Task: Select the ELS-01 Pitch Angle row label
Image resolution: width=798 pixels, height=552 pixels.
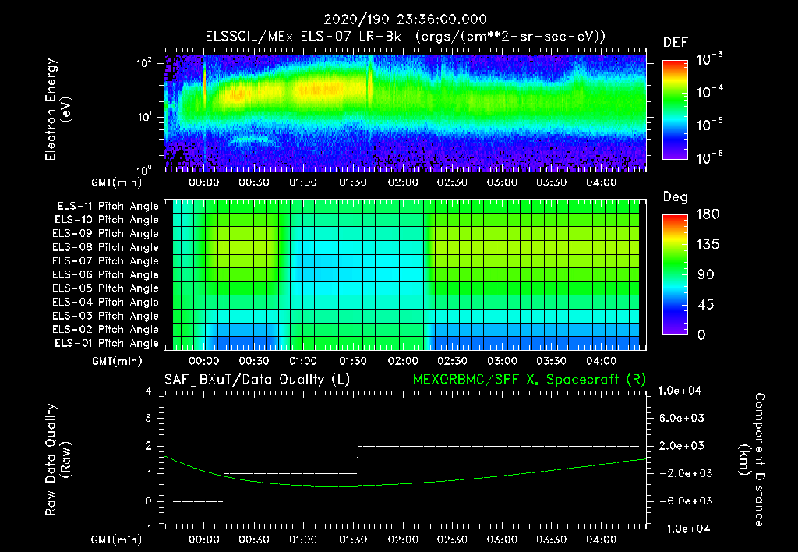Action: (x=107, y=343)
